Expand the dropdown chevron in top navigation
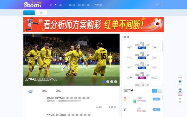Viewport: 187px width, 117px height. 65,5
